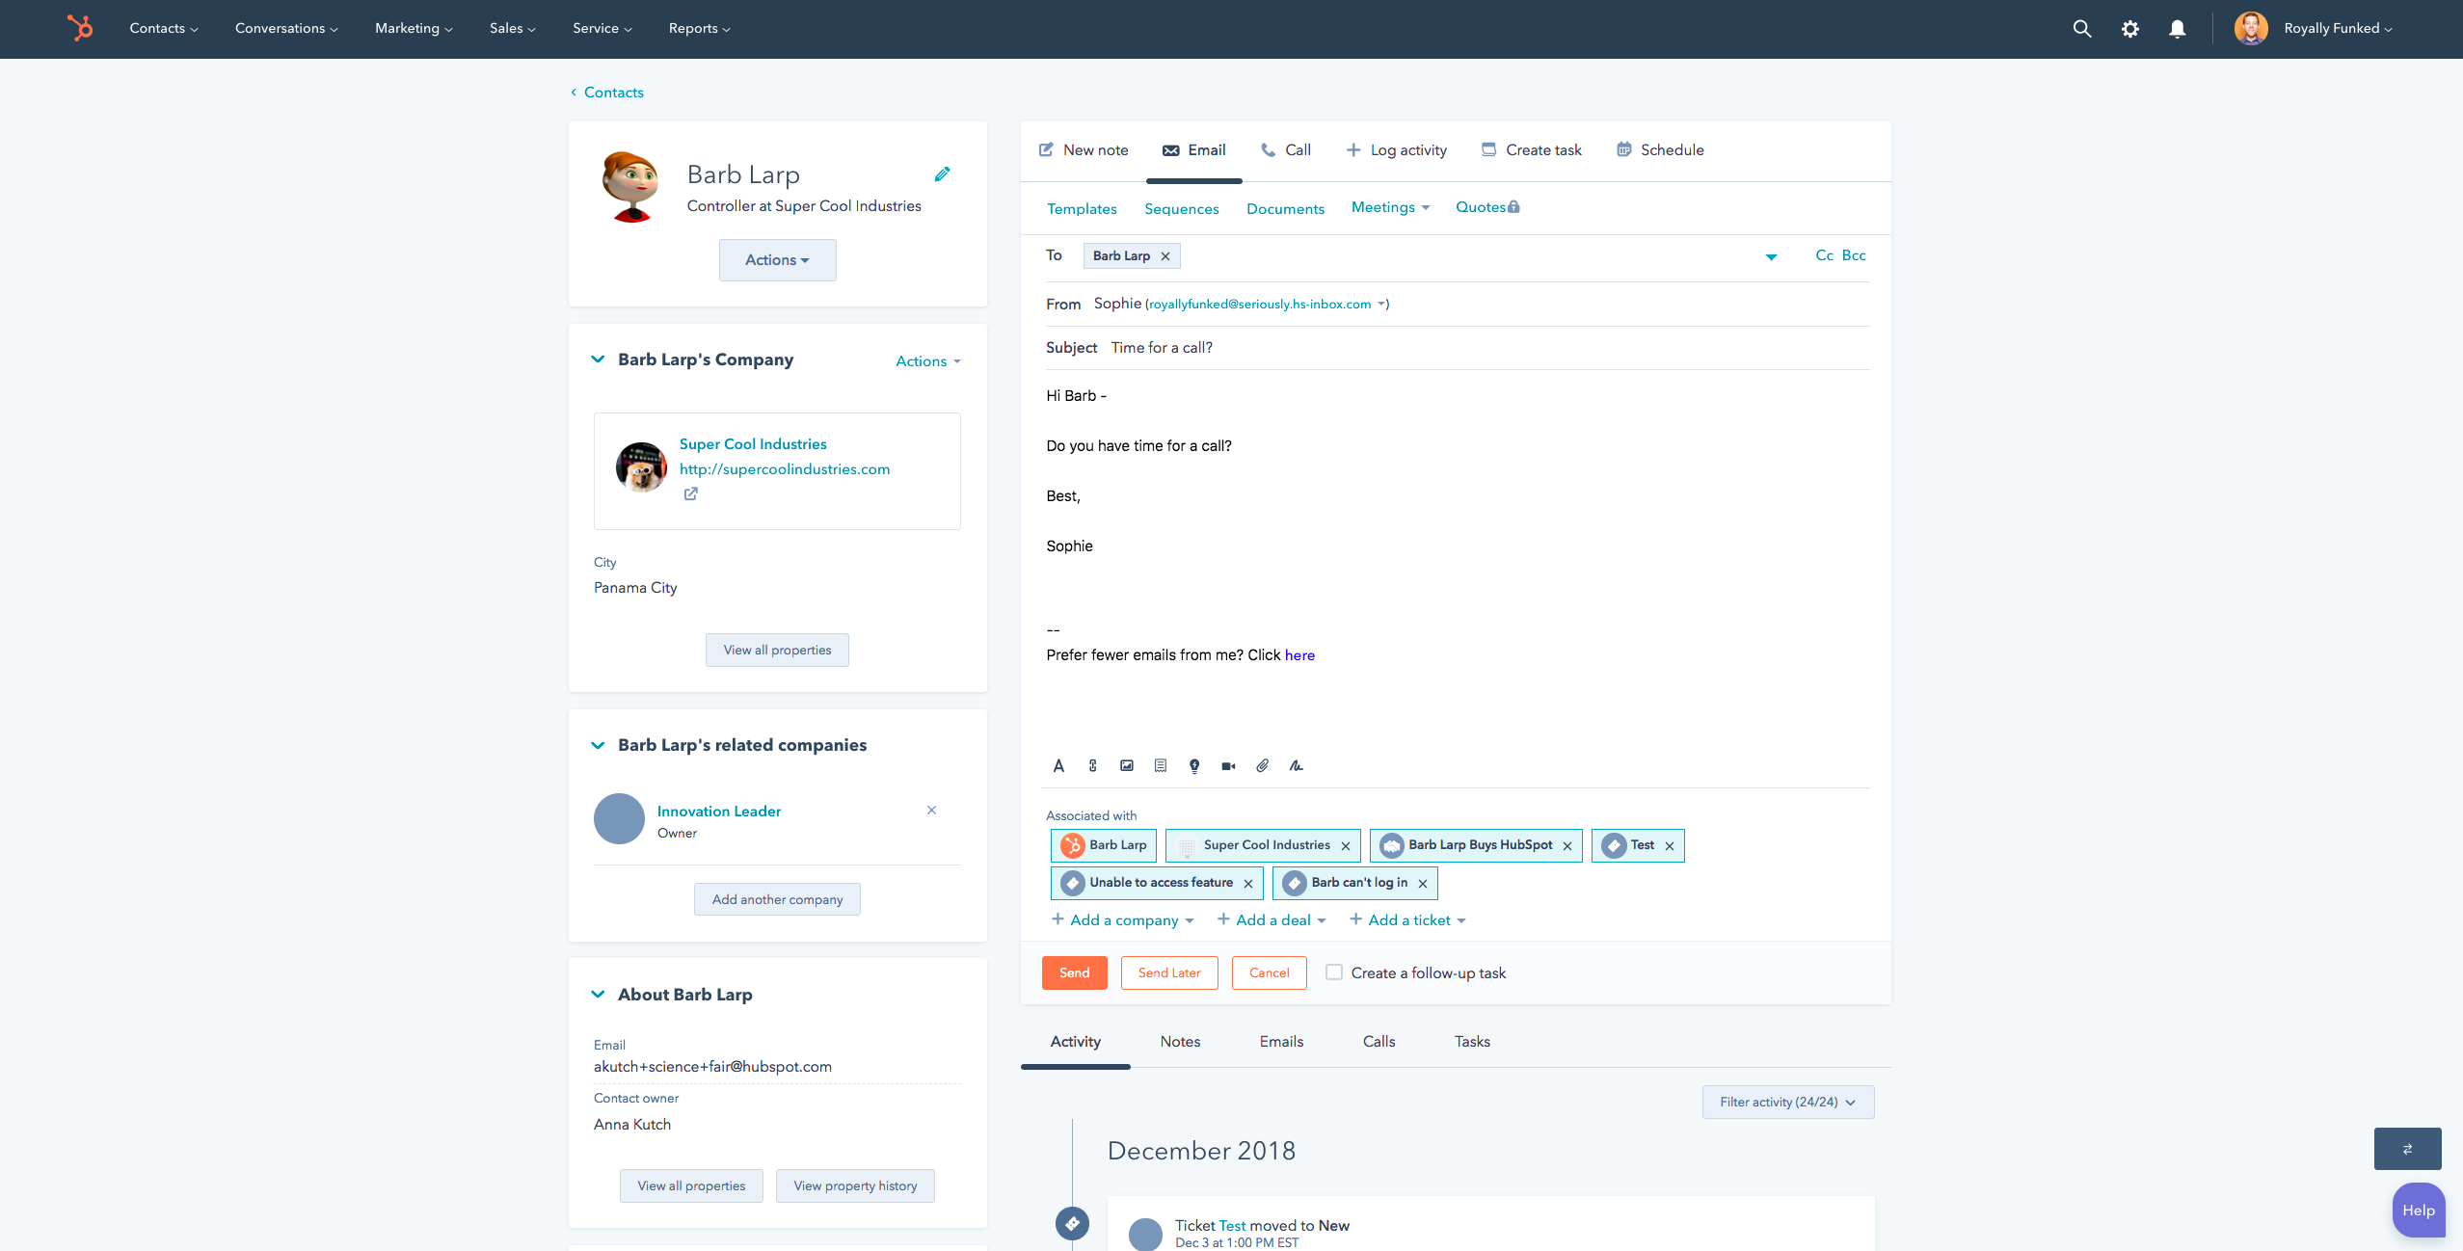Image resolution: width=2463 pixels, height=1251 pixels.
Task: Open the notifications bell
Action: coord(2177,29)
